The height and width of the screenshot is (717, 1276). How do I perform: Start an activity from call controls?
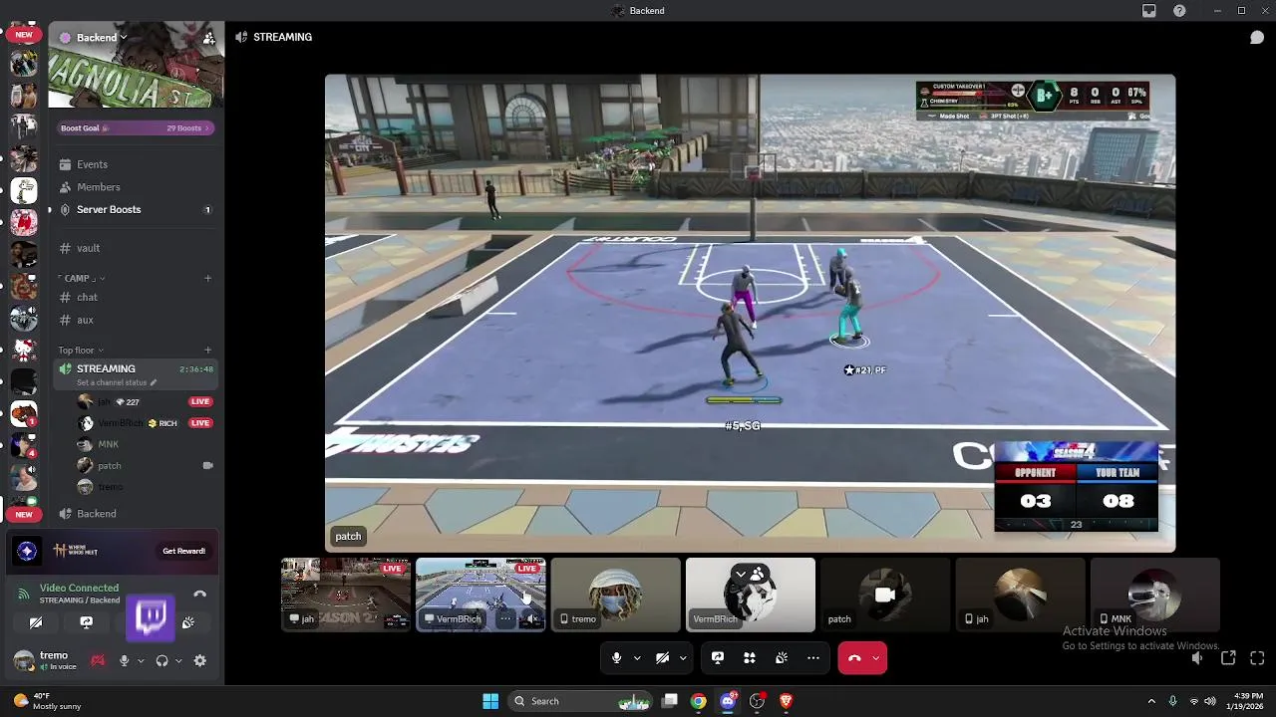click(x=750, y=657)
